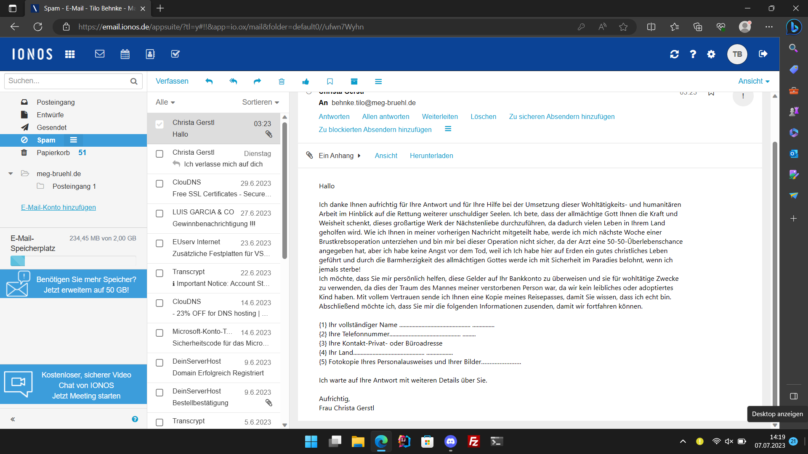Click the reply arrow icon in toolbar

pyautogui.click(x=209, y=82)
